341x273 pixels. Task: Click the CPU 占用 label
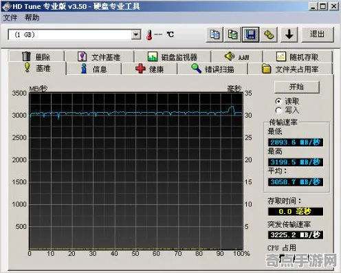(x=282, y=248)
